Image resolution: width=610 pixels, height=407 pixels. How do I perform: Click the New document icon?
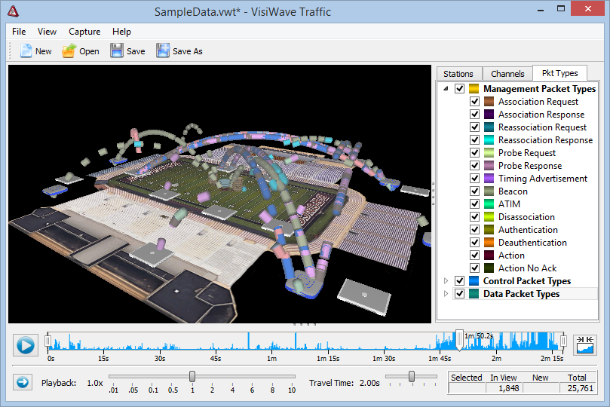click(26, 51)
